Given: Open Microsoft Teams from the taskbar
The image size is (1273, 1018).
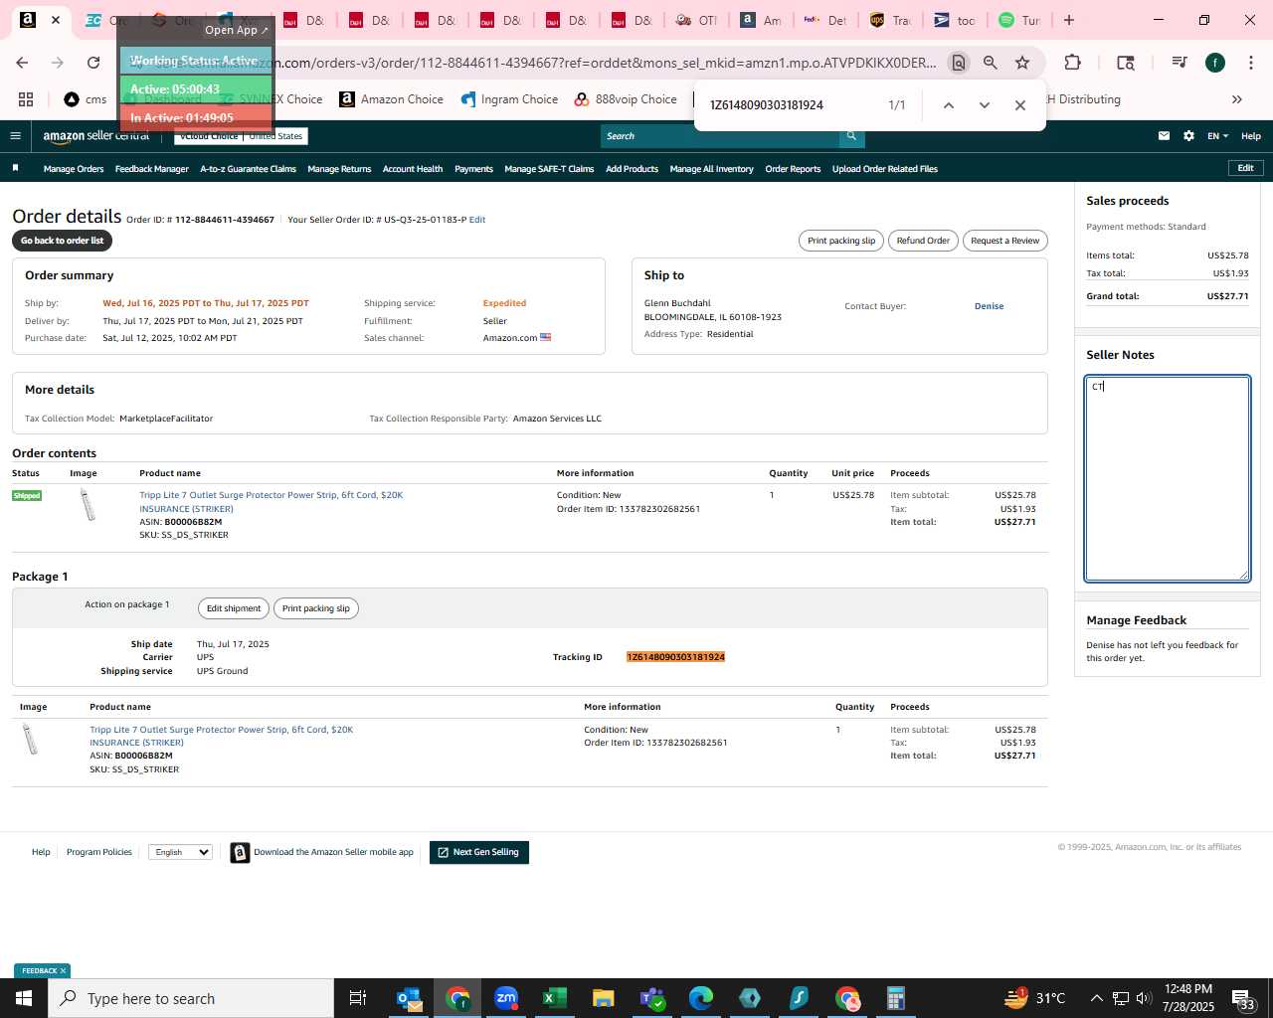Looking at the screenshot, I should pos(652,998).
